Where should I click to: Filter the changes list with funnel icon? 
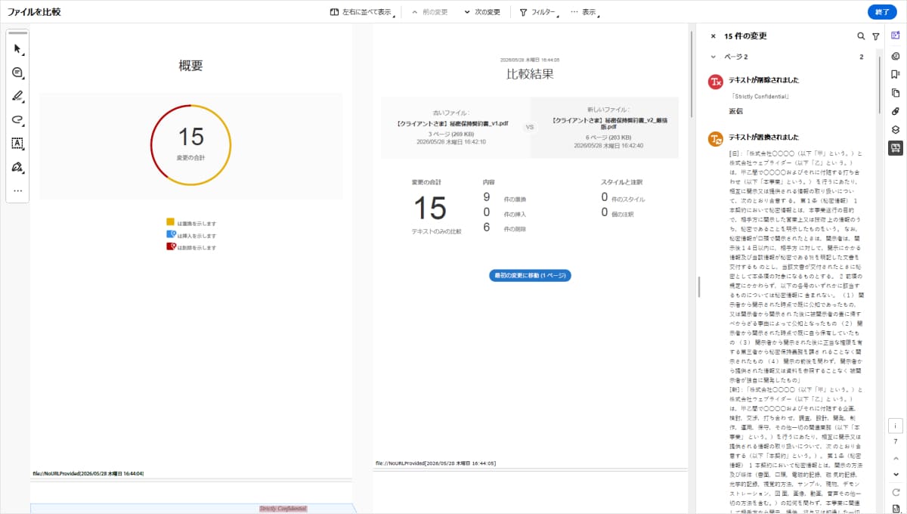[x=875, y=36]
